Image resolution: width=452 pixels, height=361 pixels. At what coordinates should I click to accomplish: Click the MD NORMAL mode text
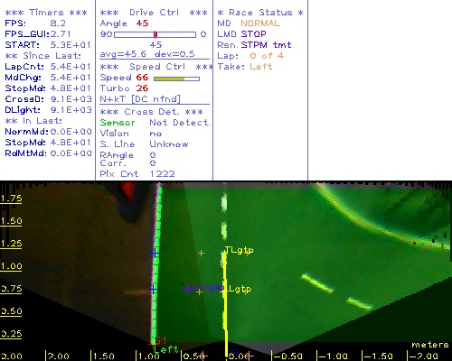(x=260, y=23)
